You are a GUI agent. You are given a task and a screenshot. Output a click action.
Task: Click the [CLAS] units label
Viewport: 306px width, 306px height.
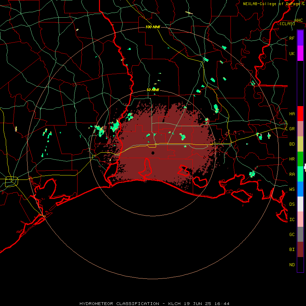coord(287,23)
